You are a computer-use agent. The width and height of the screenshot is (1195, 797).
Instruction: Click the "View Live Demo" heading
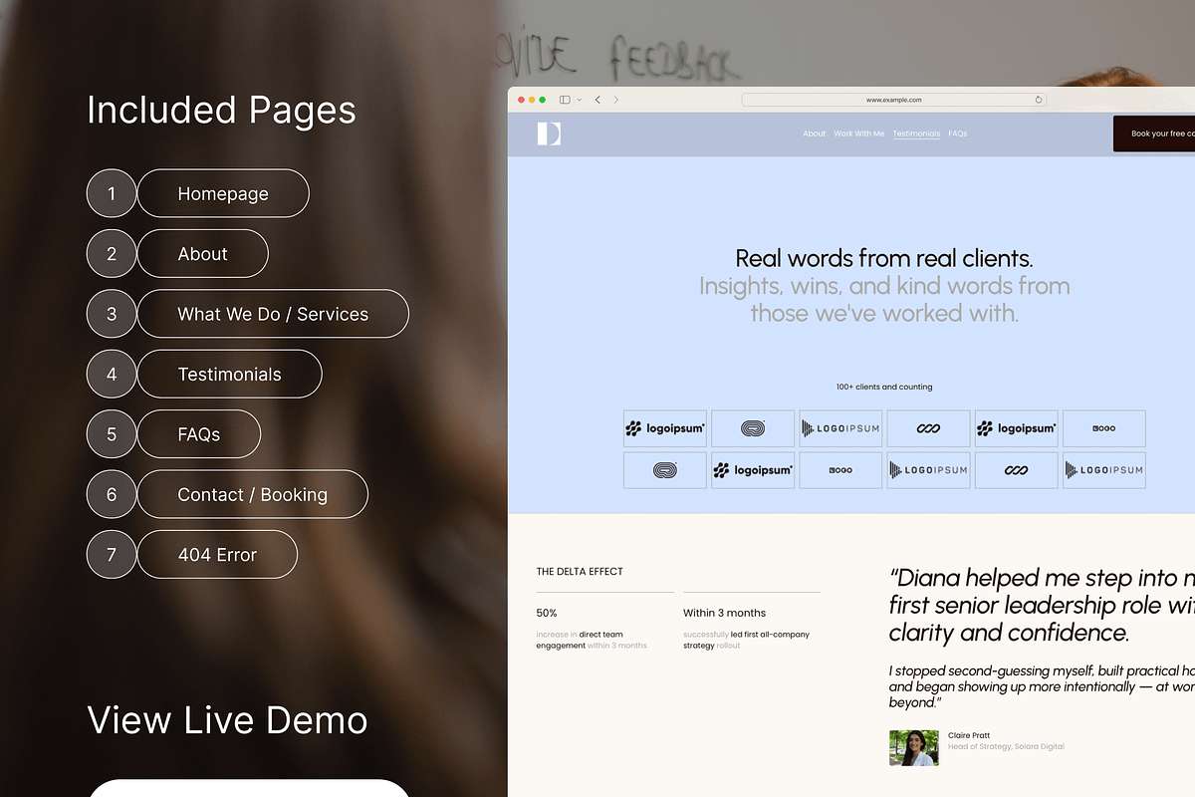pyautogui.click(x=227, y=719)
